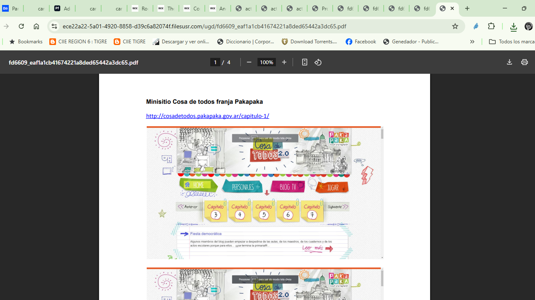This screenshot has height=300, width=535.
Task: Restore down the browser window
Action: tap(524, 8)
